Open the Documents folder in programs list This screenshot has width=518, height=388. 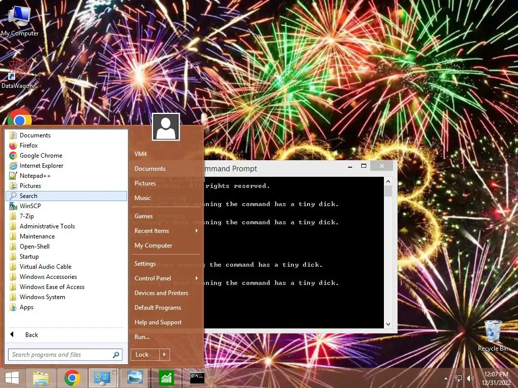tap(66, 135)
